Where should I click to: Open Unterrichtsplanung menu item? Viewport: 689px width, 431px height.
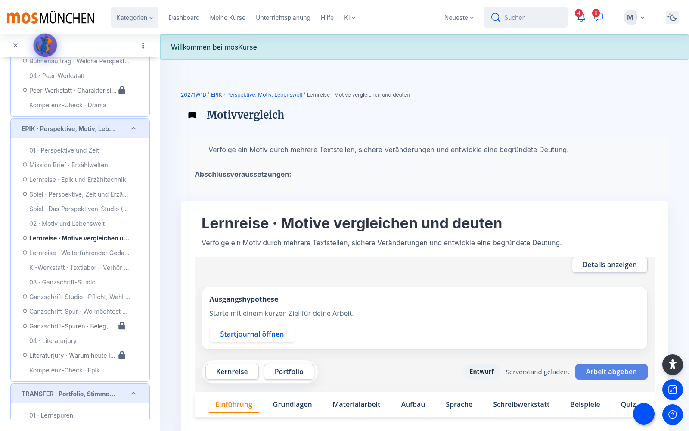click(x=283, y=18)
